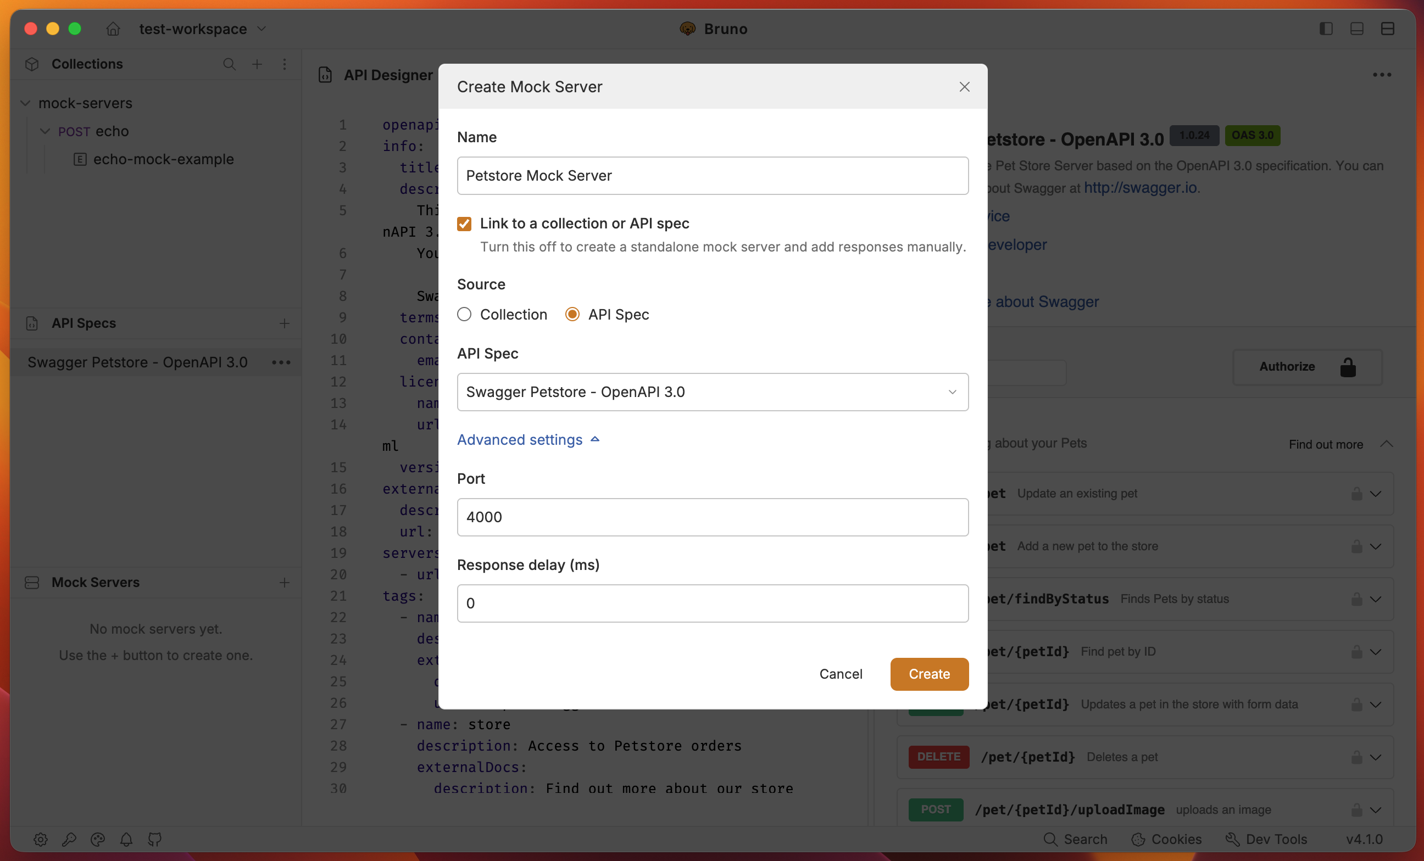Image resolution: width=1424 pixels, height=861 pixels.
Task: Open settings gear in status bar
Action: click(x=41, y=838)
